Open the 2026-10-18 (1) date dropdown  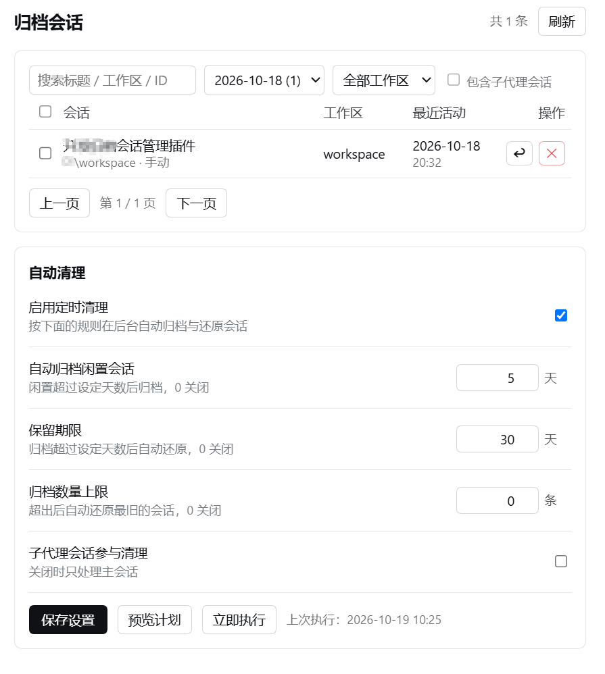pos(264,80)
